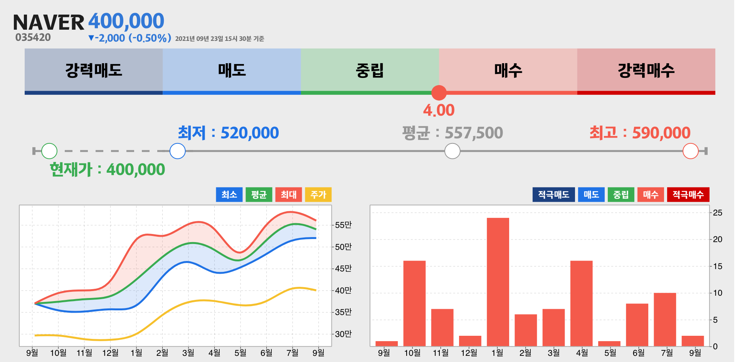Click the 평균 : 557,500 label
Viewport: 740px width, 362px height.
pos(452,133)
